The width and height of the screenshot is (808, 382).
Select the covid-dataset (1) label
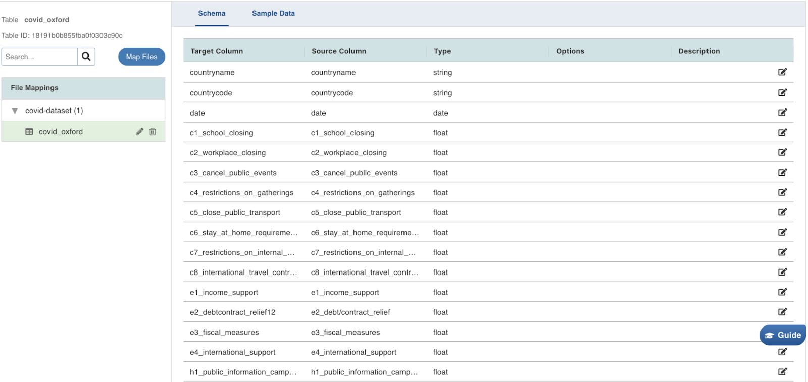coord(54,111)
